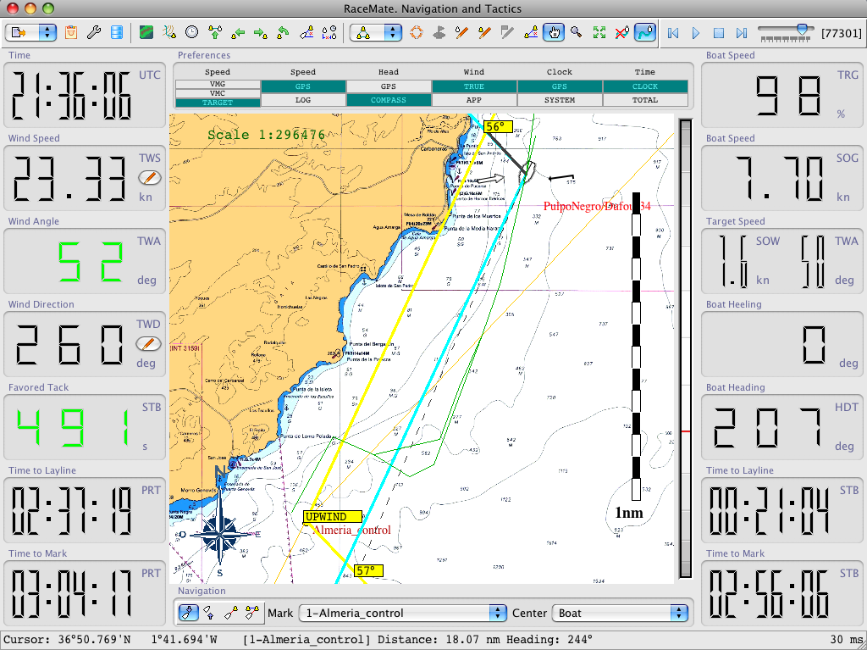This screenshot has height=650, width=867.
Task: Click the pencil with white buoy icon
Action: click(461, 33)
